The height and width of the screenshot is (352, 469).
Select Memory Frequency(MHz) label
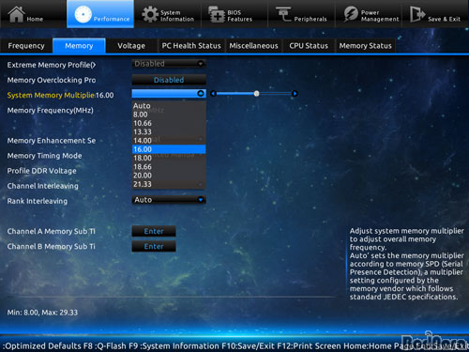pos(51,111)
